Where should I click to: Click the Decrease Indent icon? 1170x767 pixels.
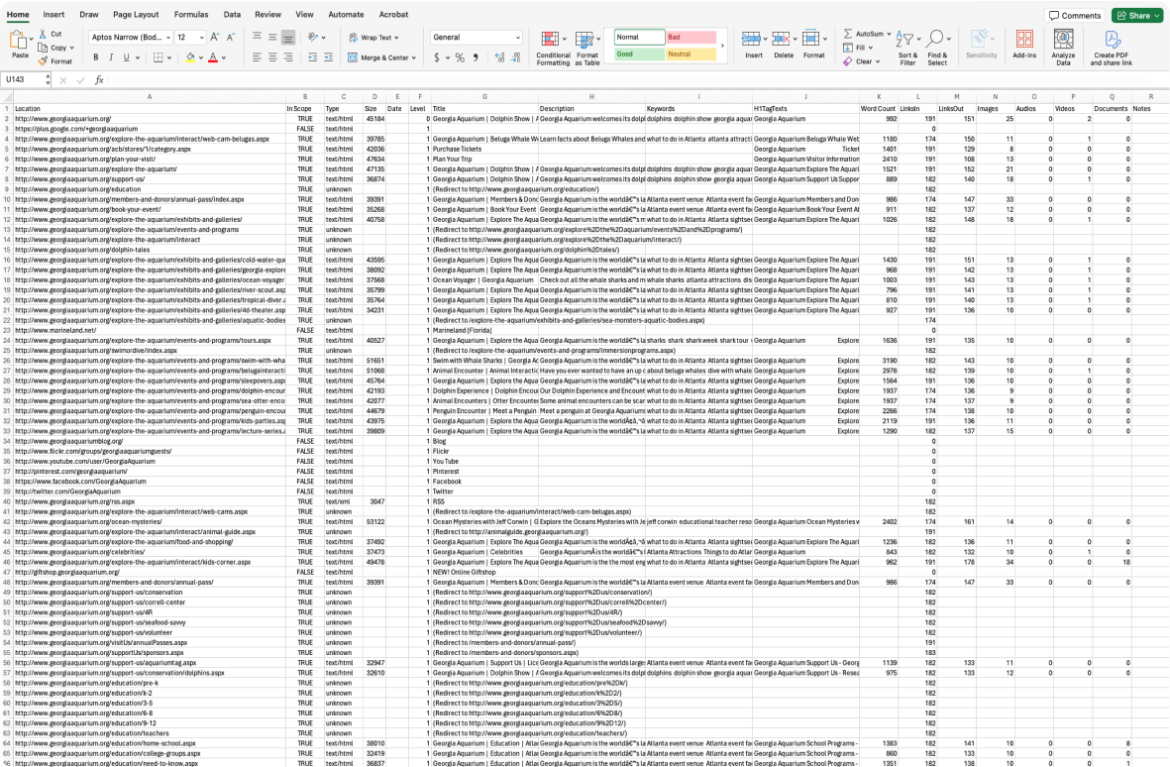coord(313,57)
